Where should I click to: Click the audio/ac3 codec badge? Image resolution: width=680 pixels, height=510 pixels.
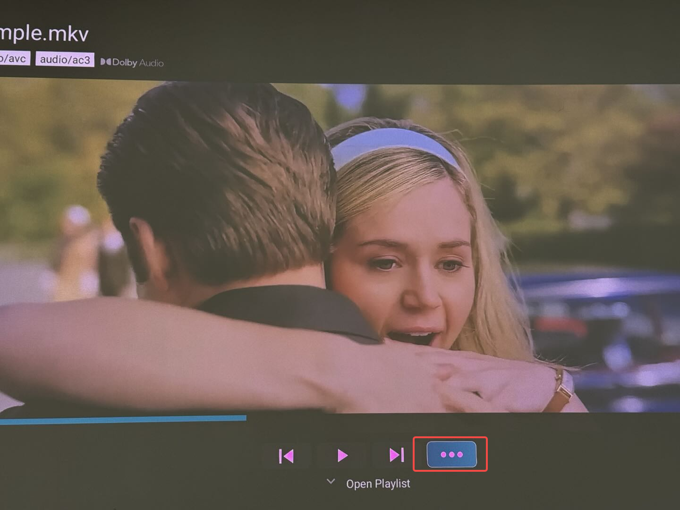tap(65, 59)
